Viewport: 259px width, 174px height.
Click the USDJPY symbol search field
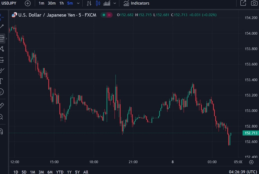(9, 3)
